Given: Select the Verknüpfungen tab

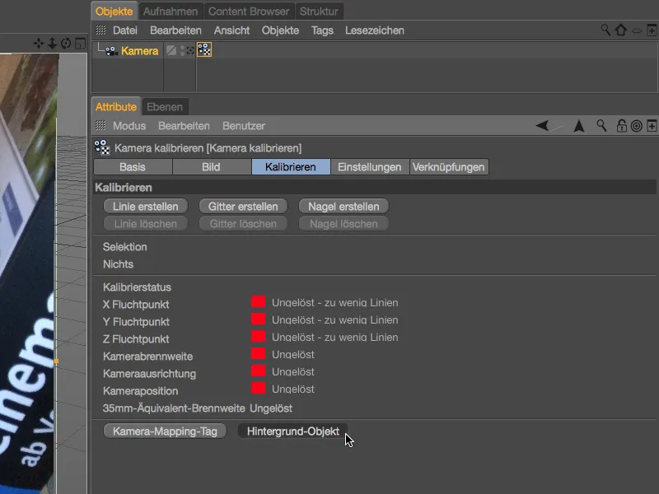Looking at the screenshot, I should click(x=448, y=167).
